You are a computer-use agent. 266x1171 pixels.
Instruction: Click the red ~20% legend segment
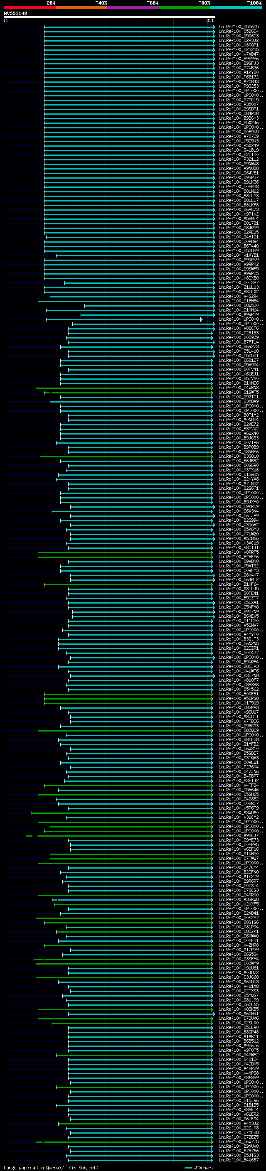pyautogui.click(x=30, y=7)
